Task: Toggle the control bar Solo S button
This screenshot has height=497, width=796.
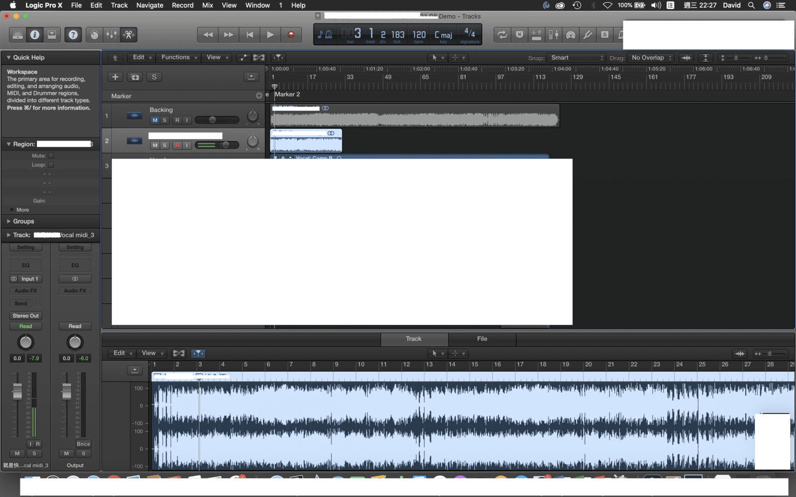Action: tap(604, 35)
